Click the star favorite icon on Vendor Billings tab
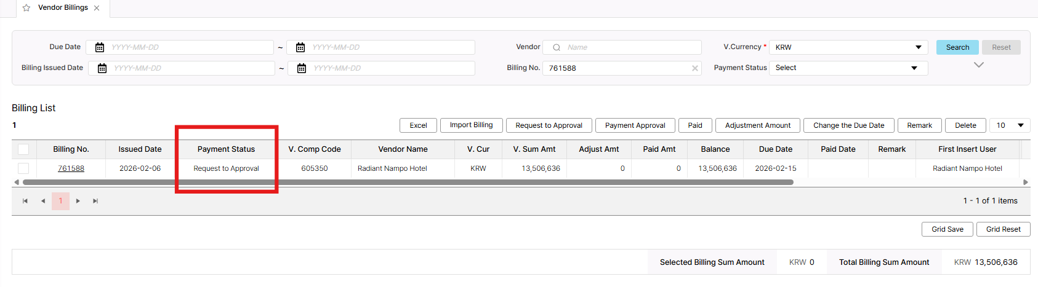Viewport: 1038px width, 287px height. pyautogui.click(x=26, y=8)
